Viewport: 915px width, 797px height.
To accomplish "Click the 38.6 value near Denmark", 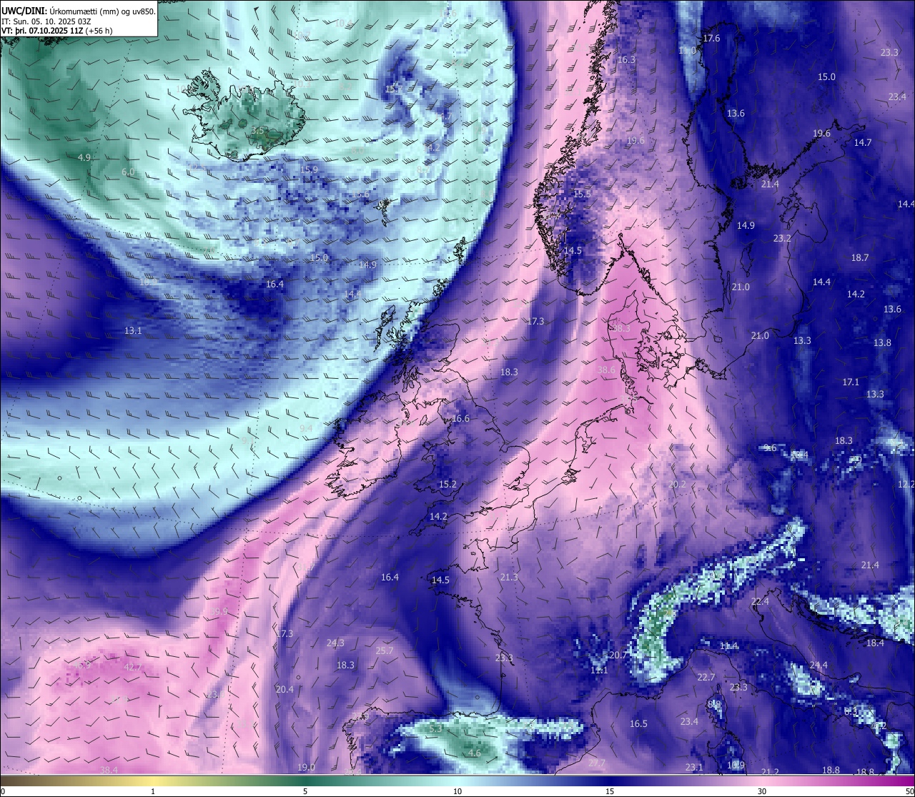I will point(606,370).
